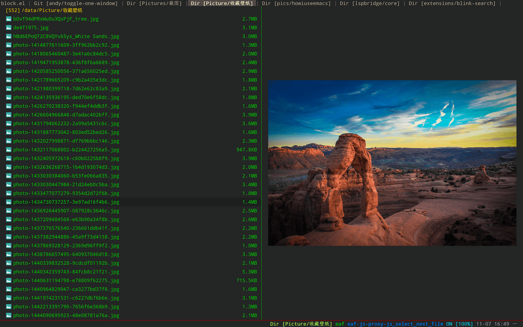Click the 3.0MB size of White Sands jpg
Screen dimensions: 523x327
250,36
